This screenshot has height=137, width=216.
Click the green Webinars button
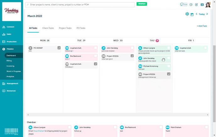[x=142, y=4]
